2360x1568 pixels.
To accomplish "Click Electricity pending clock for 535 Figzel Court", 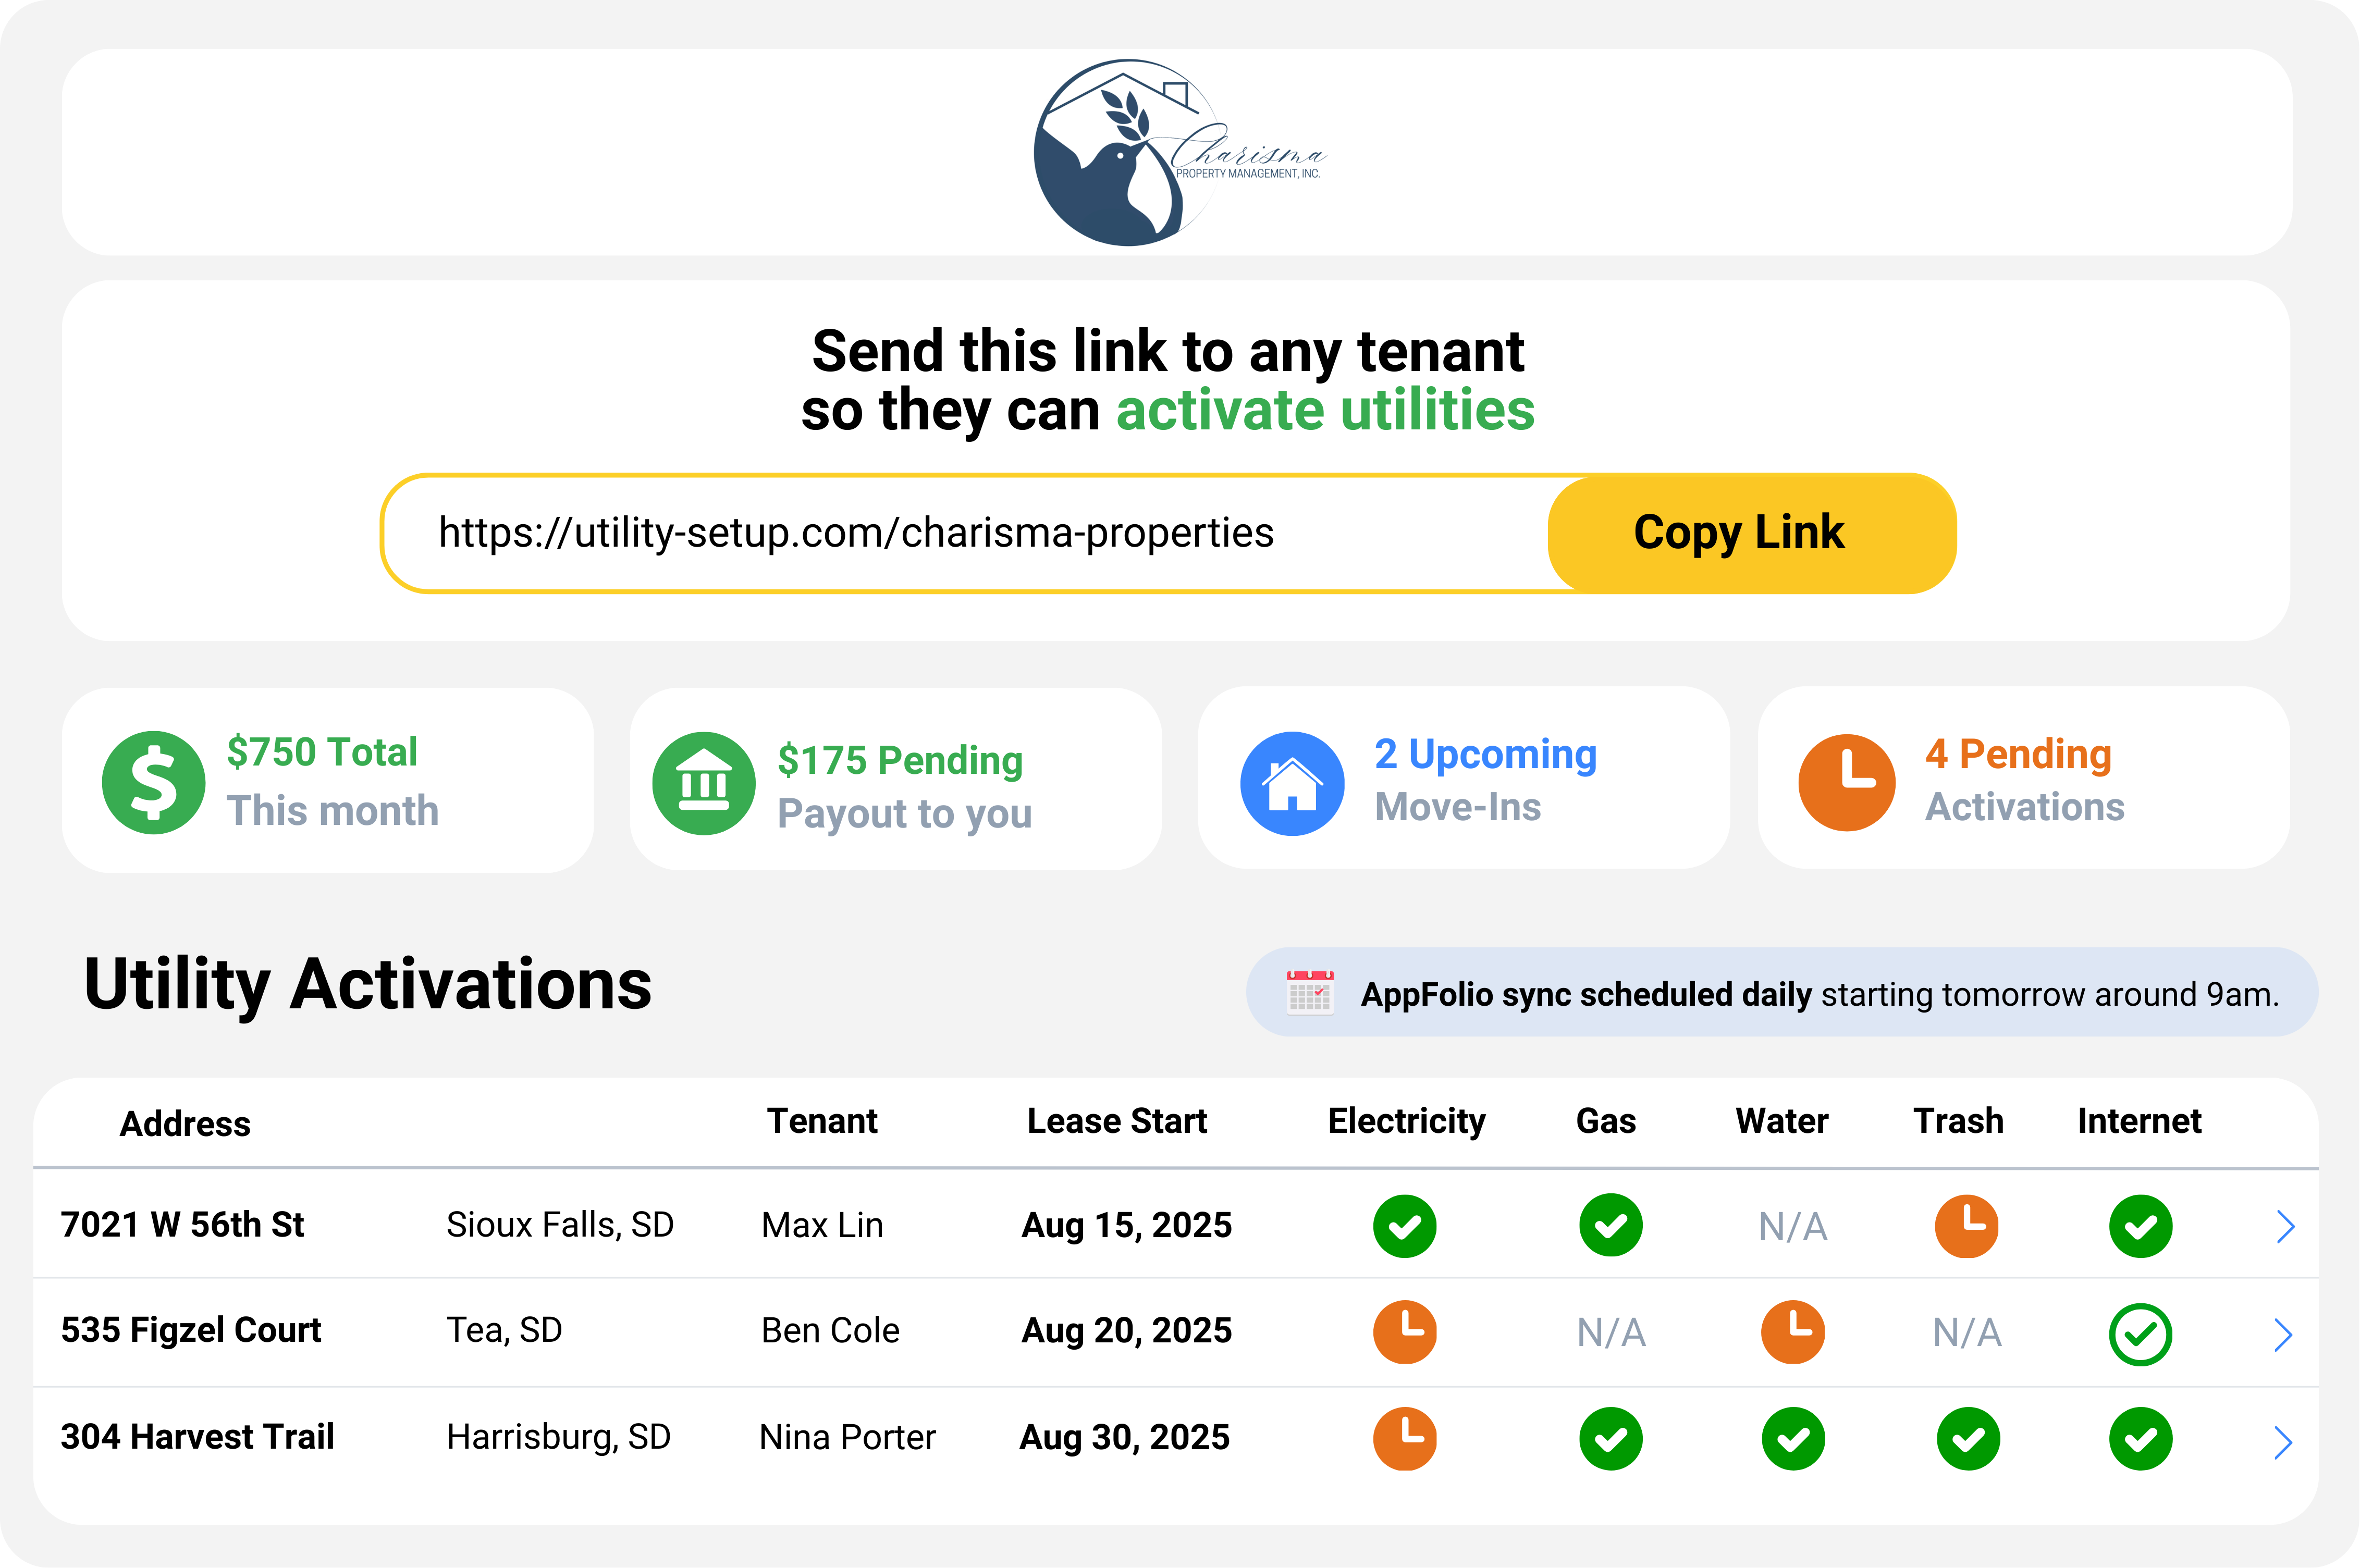I will coord(1405,1332).
